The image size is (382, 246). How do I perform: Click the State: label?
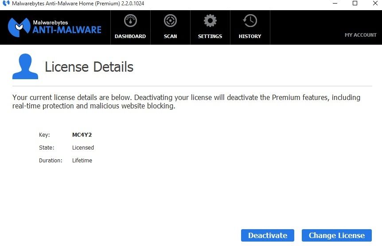(x=47, y=148)
